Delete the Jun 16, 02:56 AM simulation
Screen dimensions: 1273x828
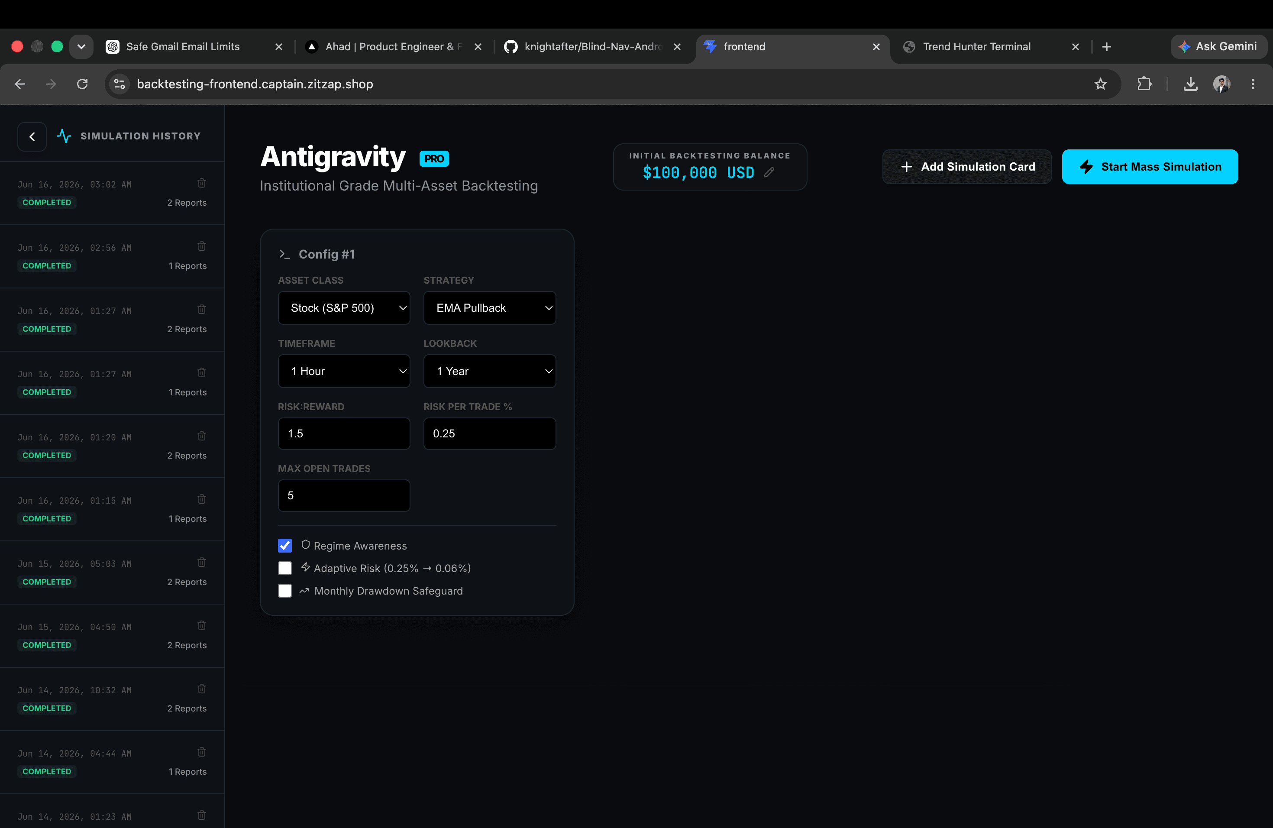(202, 246)
